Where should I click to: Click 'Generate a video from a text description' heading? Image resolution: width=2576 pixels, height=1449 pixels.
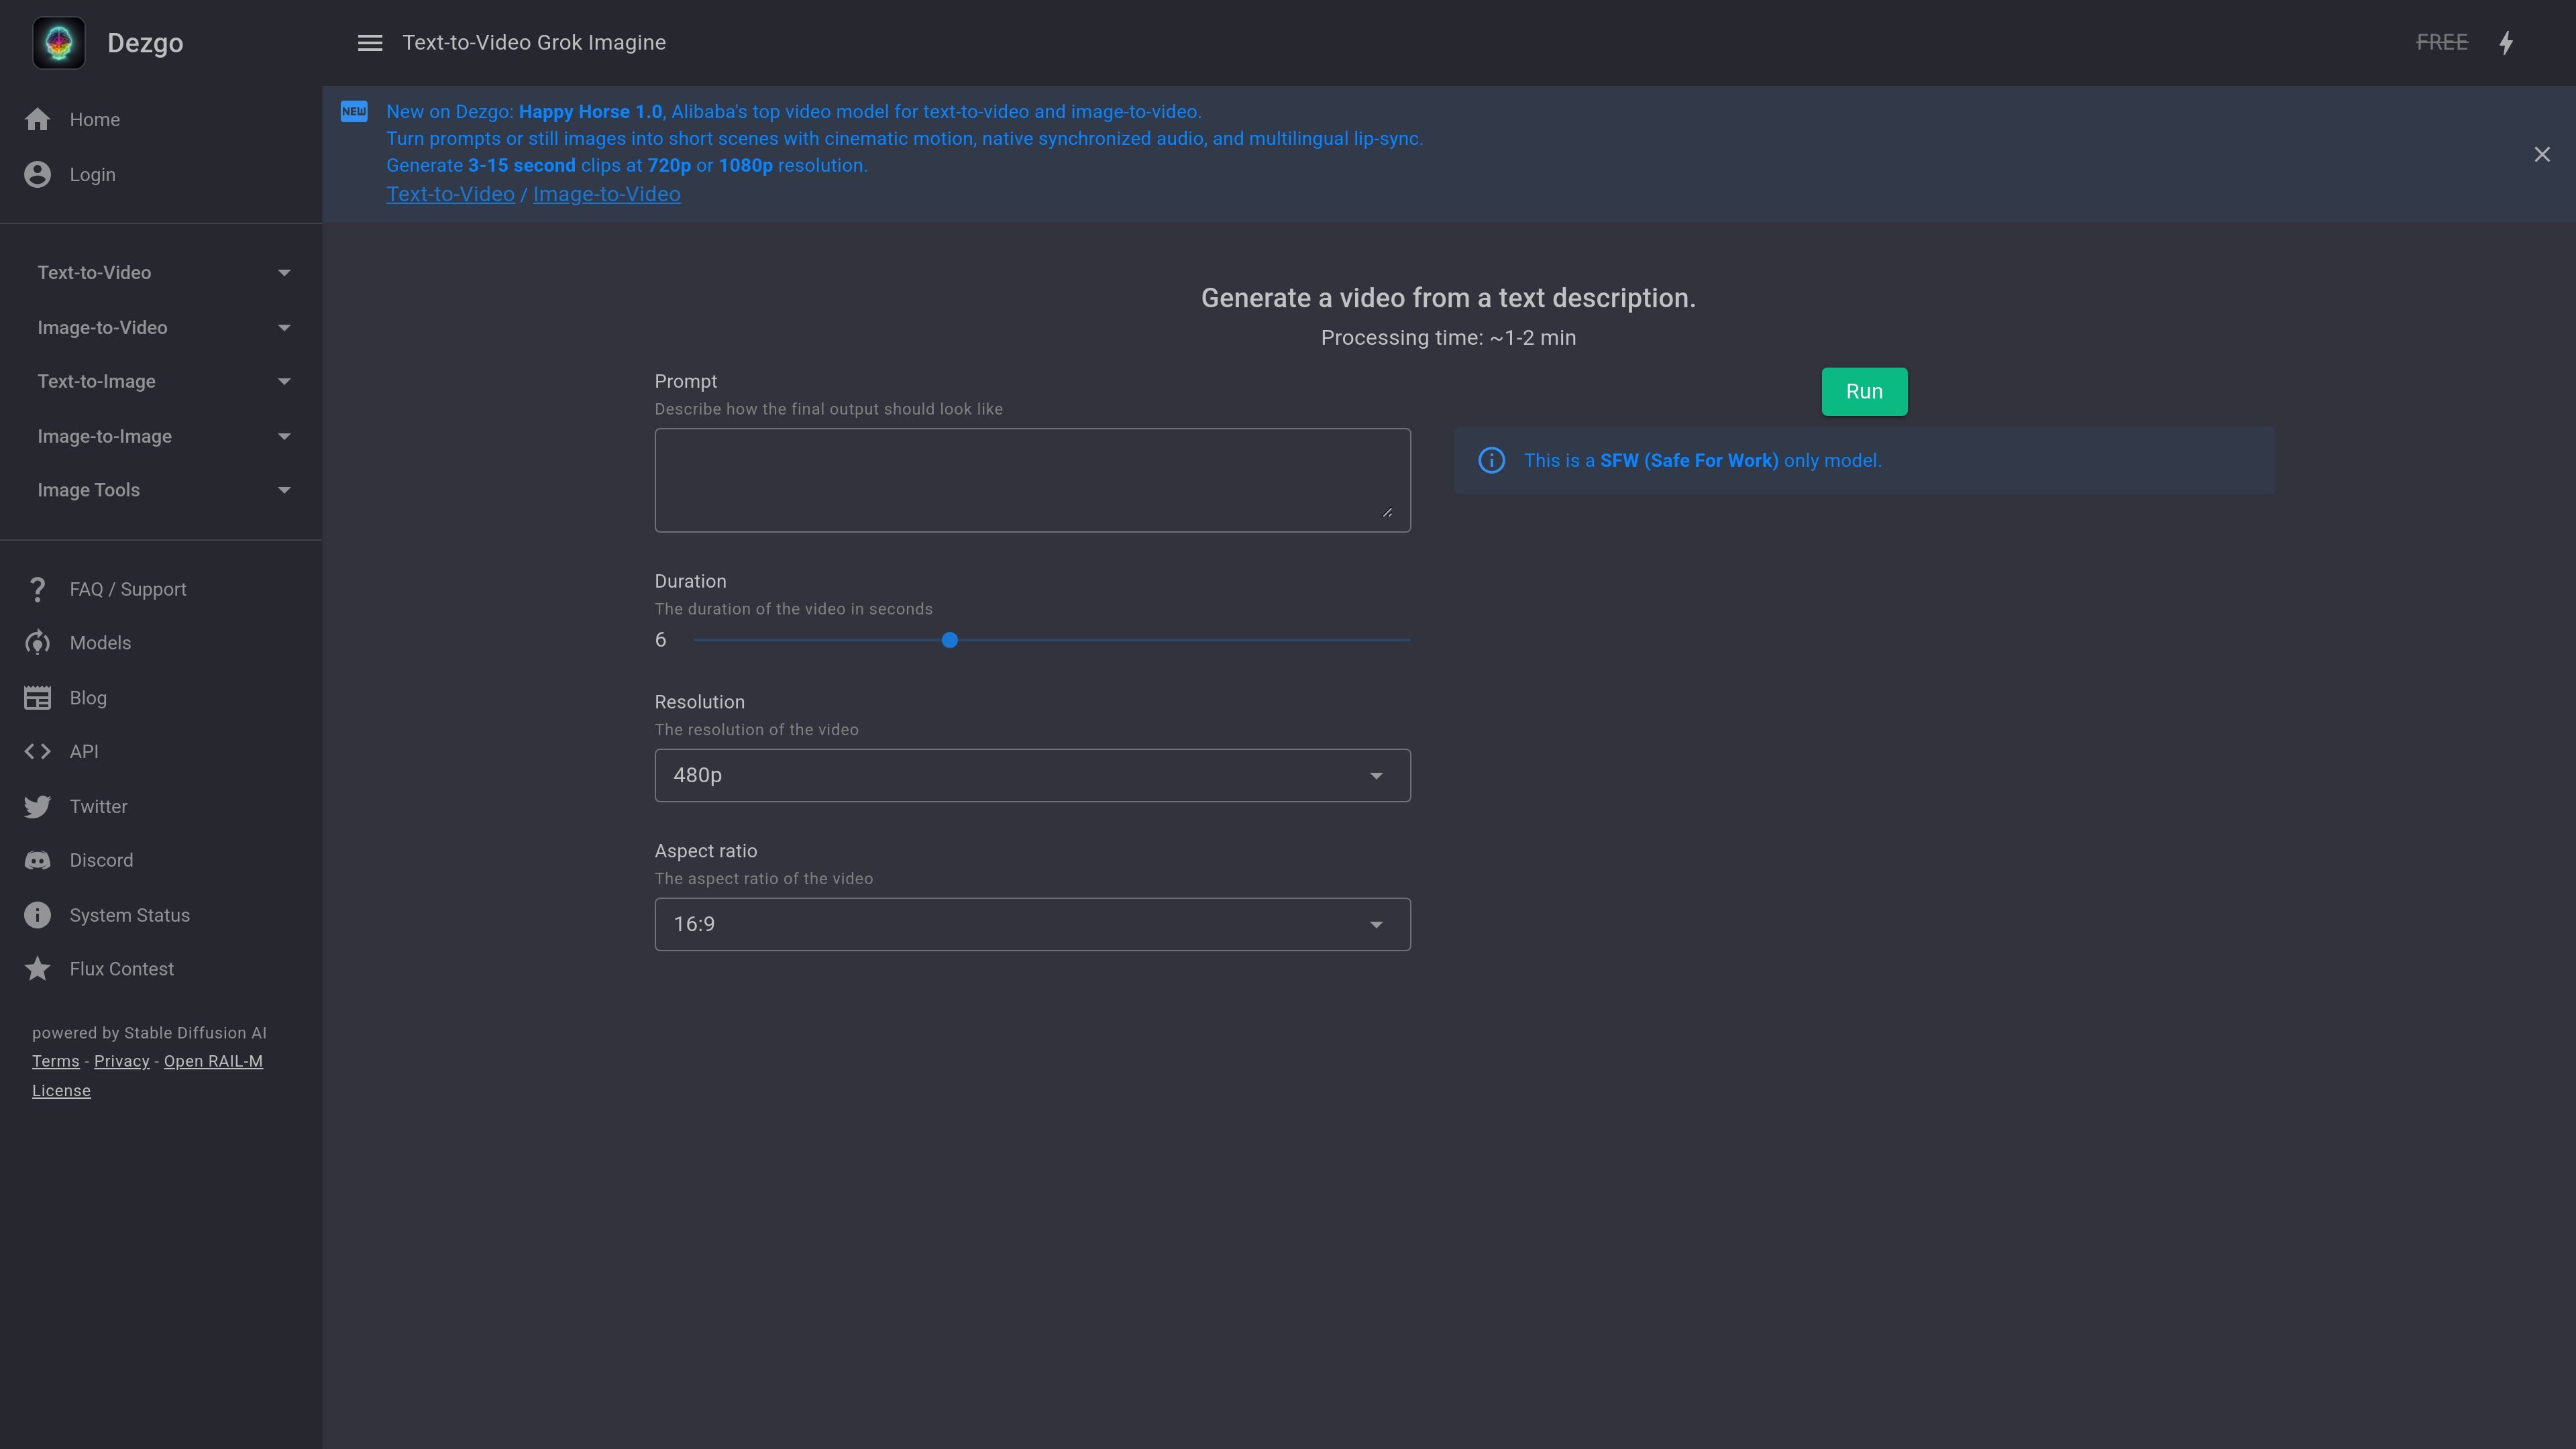tap(1448, 298)
